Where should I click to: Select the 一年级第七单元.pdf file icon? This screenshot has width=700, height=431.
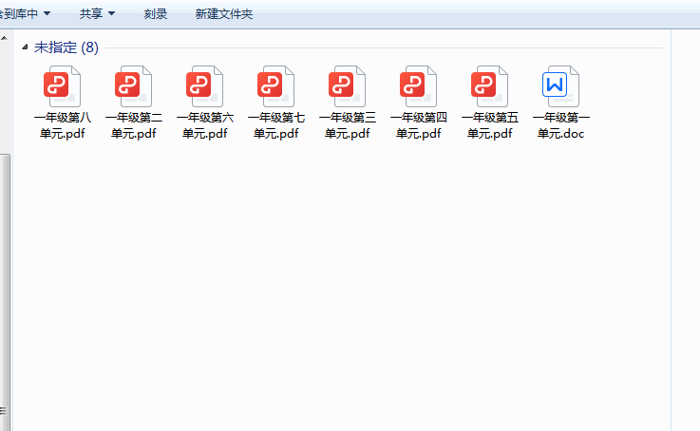275,86
